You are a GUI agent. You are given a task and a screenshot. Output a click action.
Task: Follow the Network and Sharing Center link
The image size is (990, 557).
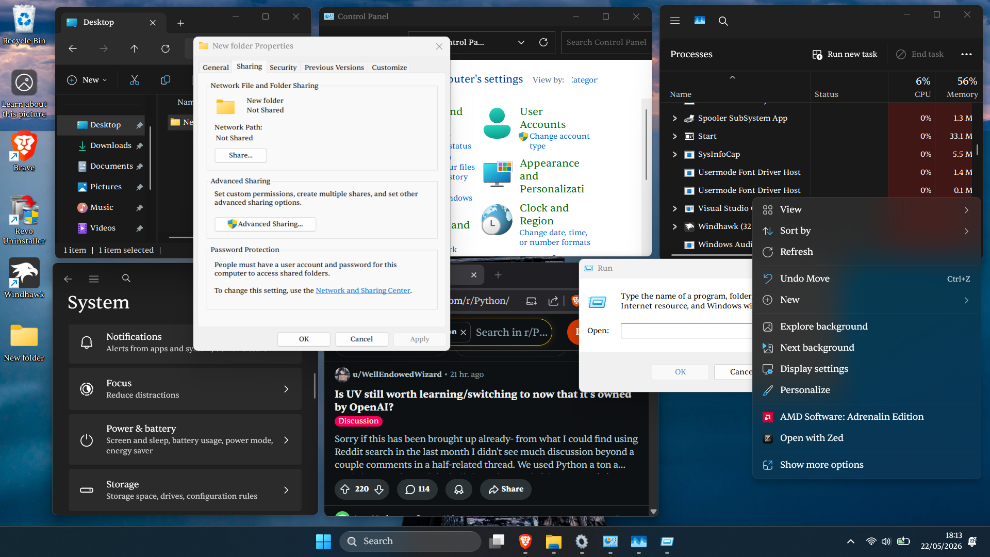[x=363, y=290]
